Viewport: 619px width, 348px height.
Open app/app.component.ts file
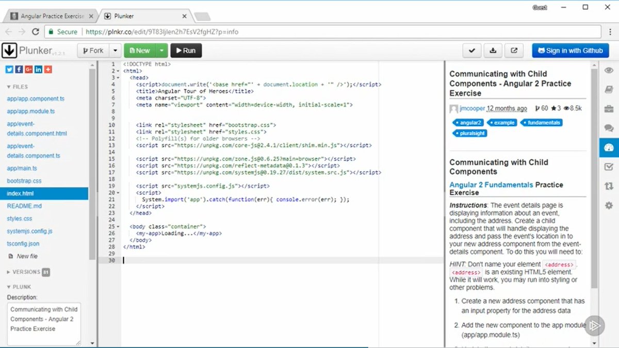(36, 98)
